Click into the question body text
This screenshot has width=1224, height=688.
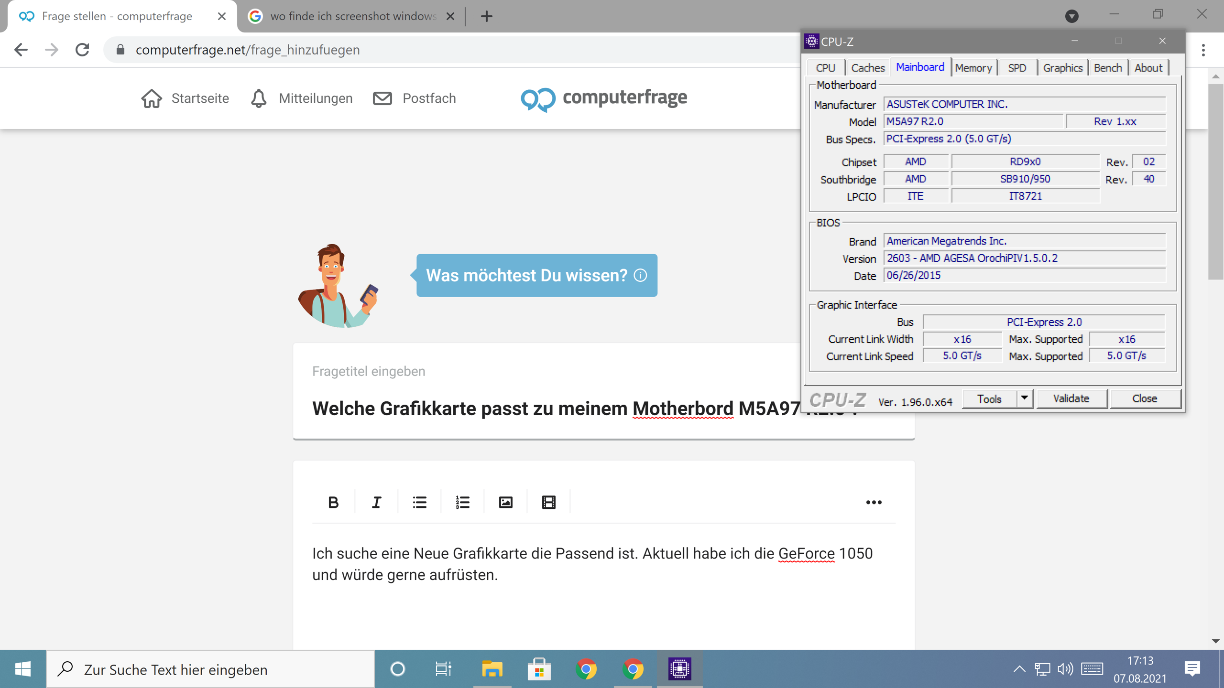pos(592,564)
